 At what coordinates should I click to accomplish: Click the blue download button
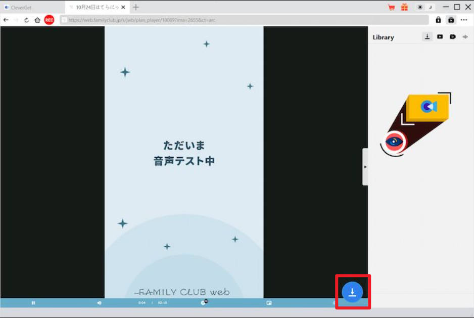[352, 292]
